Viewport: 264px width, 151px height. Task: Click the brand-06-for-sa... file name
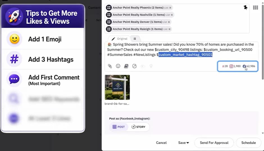pyautogui.click(x=117, y=104)
